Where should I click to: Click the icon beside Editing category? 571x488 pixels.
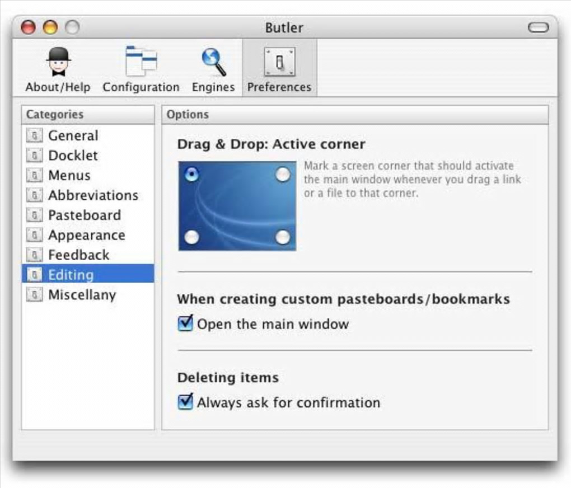[35, 275]
